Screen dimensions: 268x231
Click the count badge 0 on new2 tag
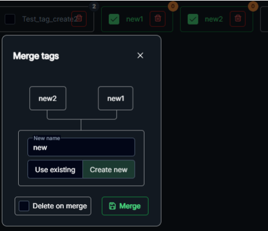pyautogui.click(x=253, y=6)
